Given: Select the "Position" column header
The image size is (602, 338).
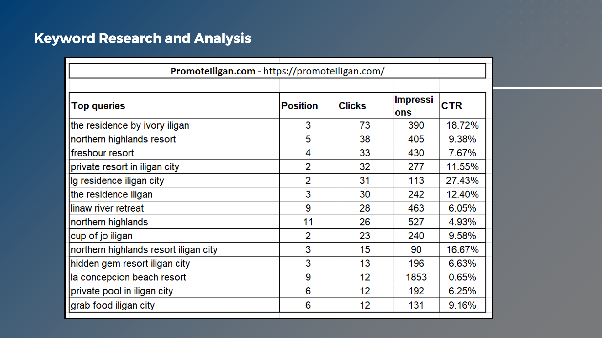Looking at the screenshot, I should [299, 106].
